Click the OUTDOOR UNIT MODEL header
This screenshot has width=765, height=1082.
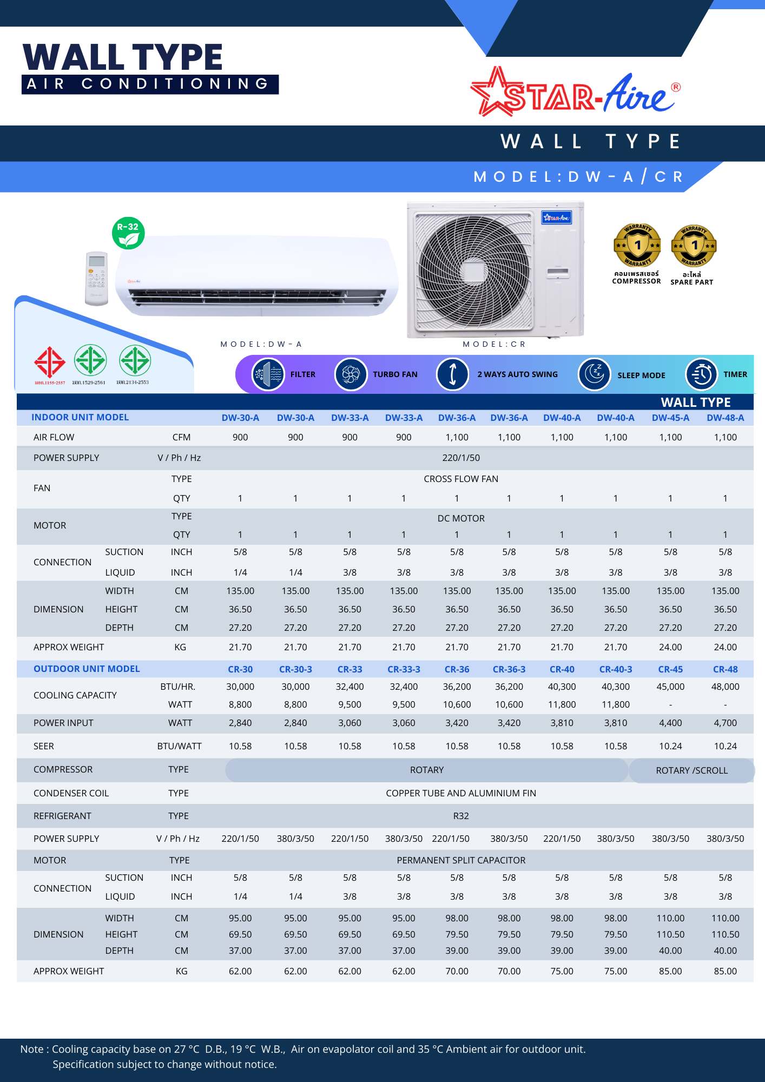coord(87,669)
